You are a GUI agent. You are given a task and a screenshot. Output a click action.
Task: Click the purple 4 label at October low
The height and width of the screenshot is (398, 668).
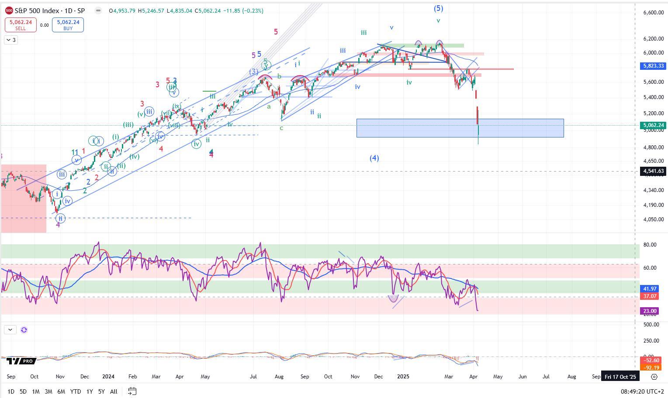[58, 225]
